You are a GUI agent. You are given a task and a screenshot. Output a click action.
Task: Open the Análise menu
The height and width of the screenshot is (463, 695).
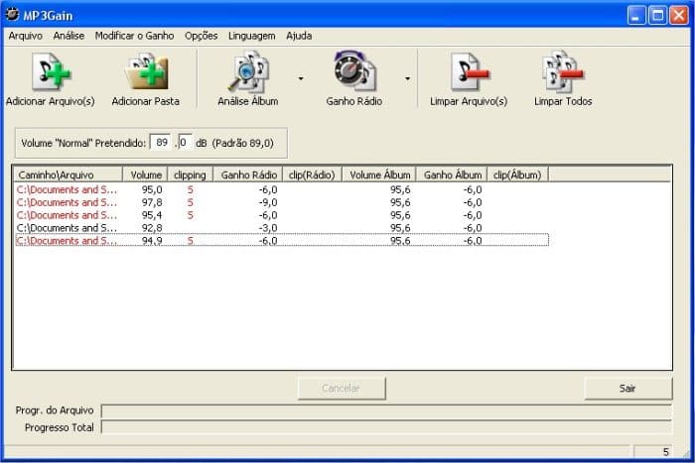click(69, 36)
